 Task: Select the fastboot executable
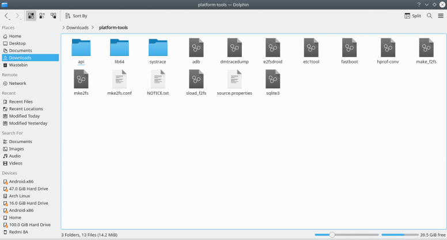point(350,51)
